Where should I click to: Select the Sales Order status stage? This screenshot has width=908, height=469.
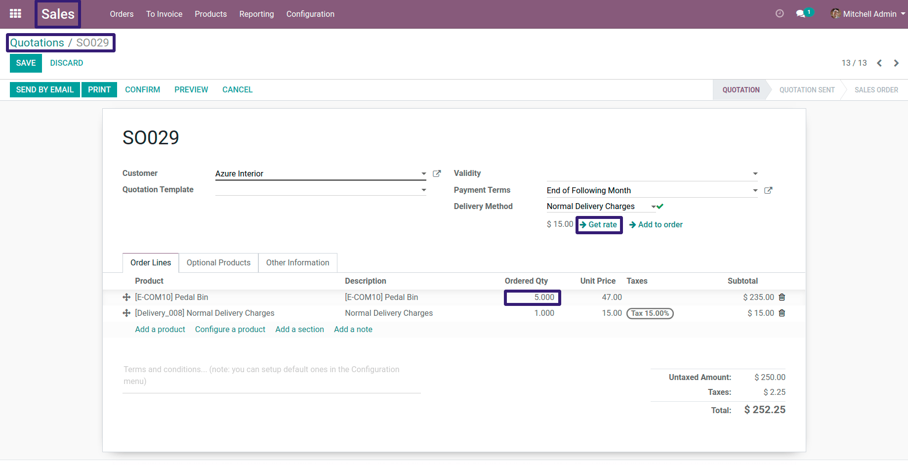pos(876,90)
